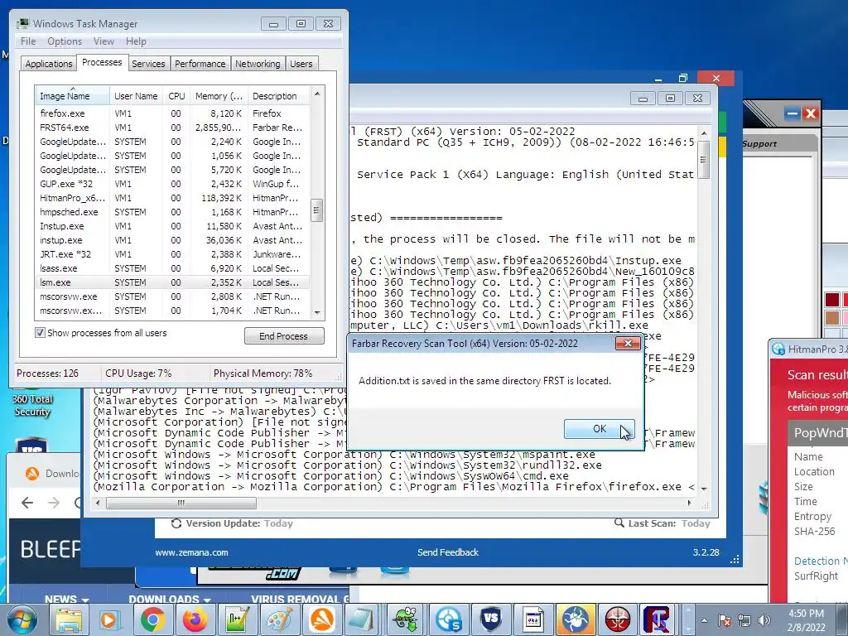Open the NEWS dropdown on BleepingComputer

coord(66,600)
